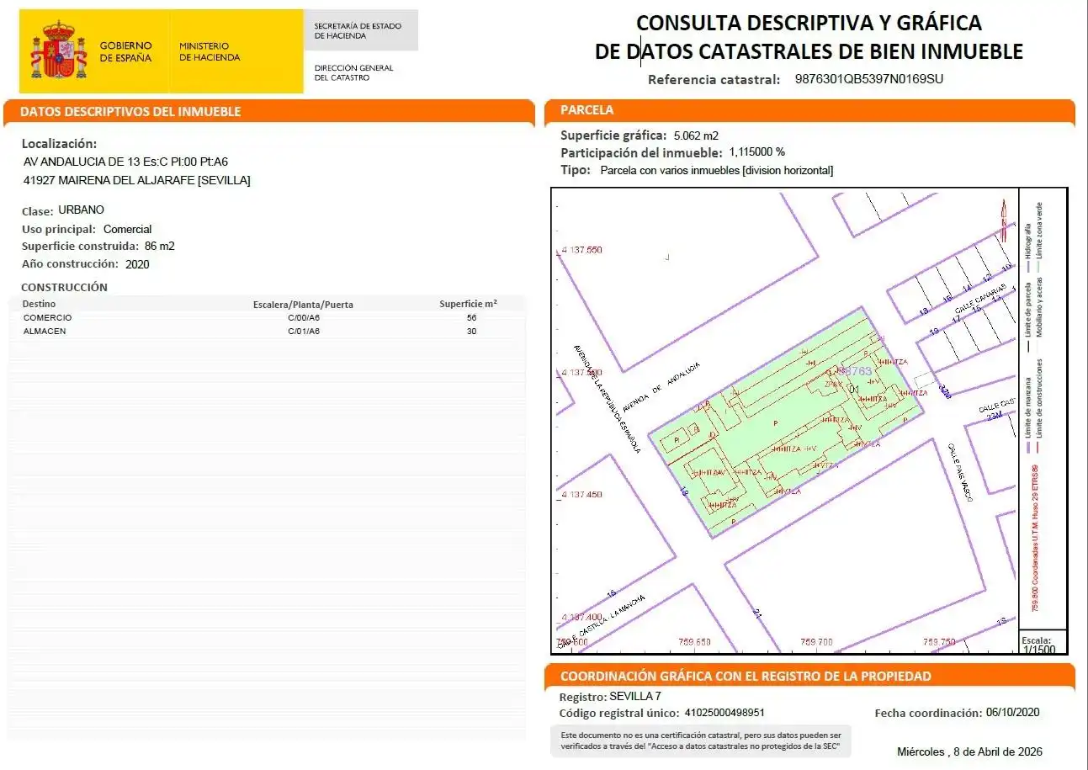The width and height of the screenshot is (1088, 770).
Task: Click the 'Destino' column header
Action: tap(39, 304)
